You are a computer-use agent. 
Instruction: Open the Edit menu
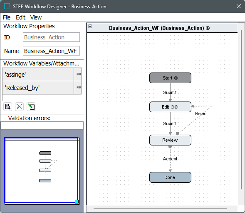click(20, 17)
